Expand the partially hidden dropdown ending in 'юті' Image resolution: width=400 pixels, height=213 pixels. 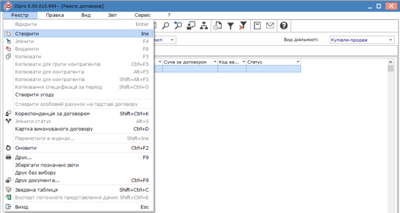click(x=172, y=40)
